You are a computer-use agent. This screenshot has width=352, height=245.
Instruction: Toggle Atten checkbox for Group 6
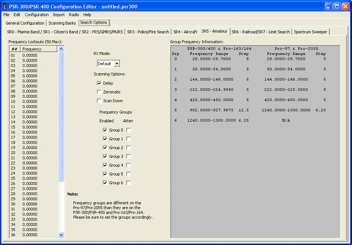tap(128, 183)
